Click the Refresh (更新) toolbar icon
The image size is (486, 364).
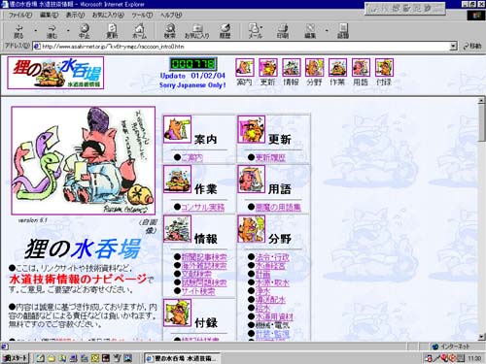[112, 31]
